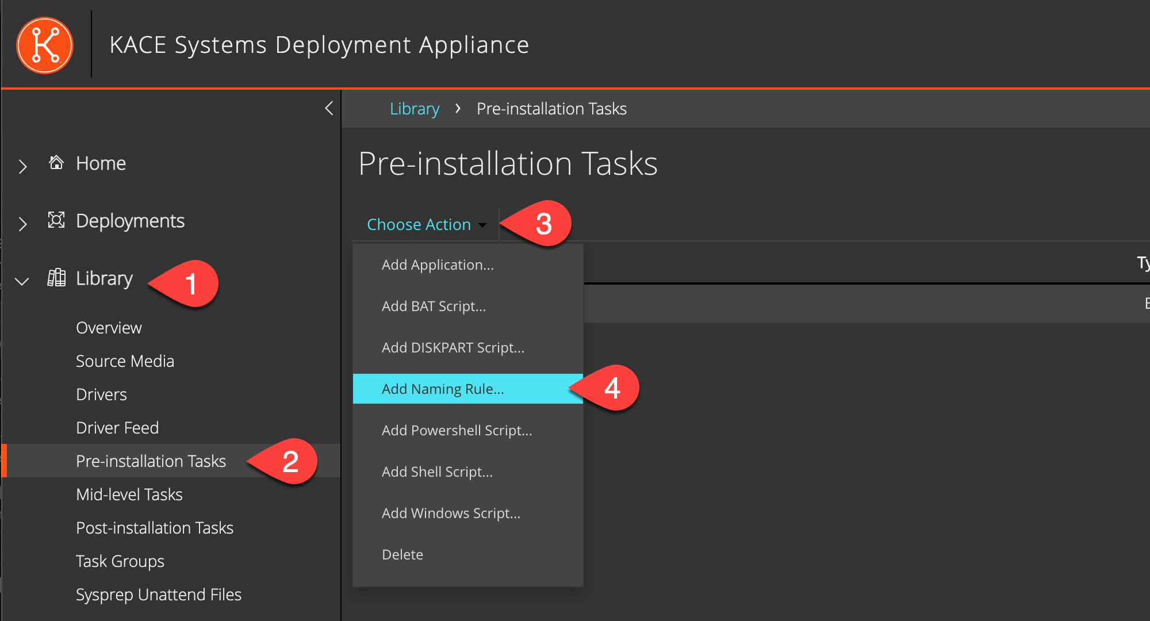Viewport: 1150px width, 621px height.
Task: Open Task Groups in sidebar
Action: [120, 561]
